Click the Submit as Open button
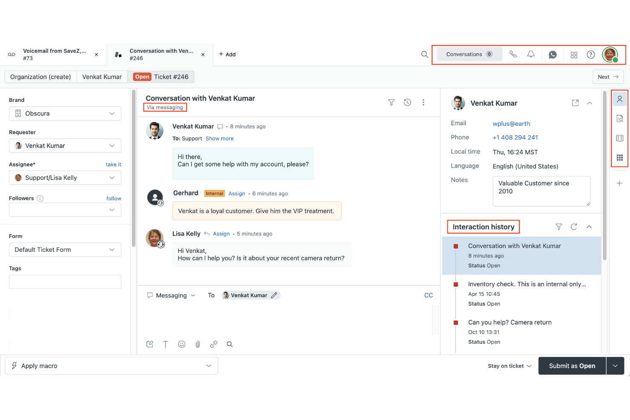The height and width of the screenshot is (420, 630). pyautogui.click(x=572, y=366)
